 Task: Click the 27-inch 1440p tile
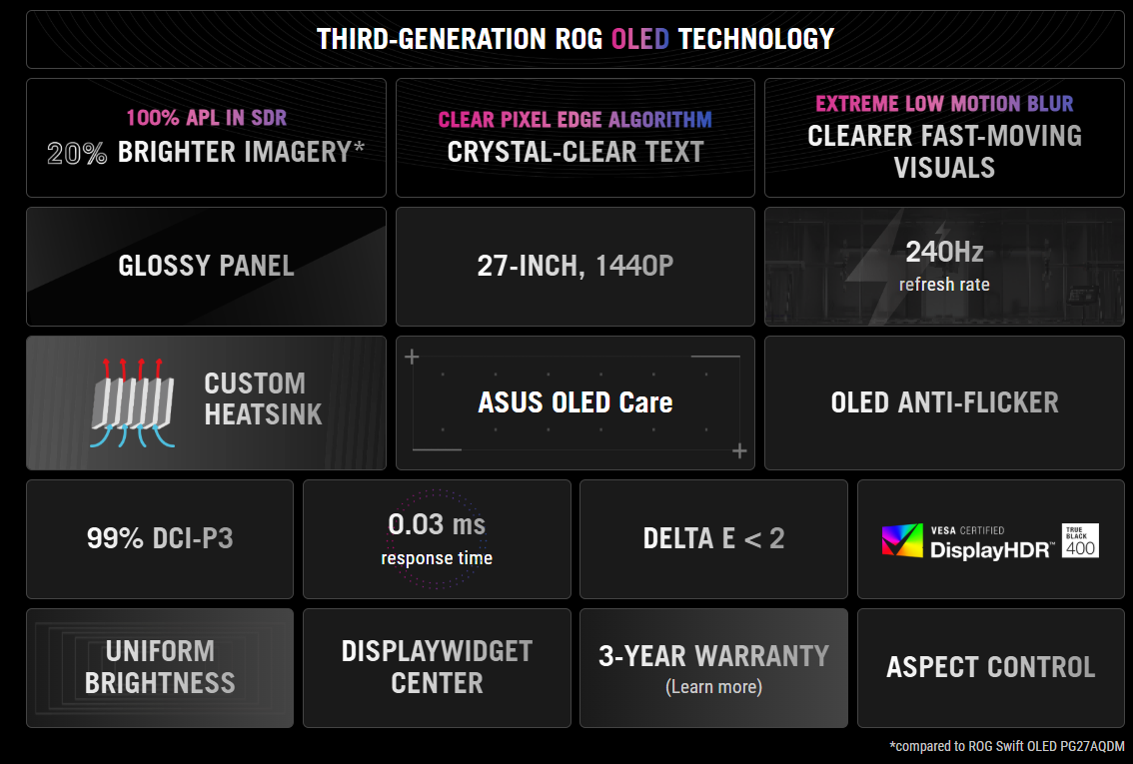click(574, 266)
